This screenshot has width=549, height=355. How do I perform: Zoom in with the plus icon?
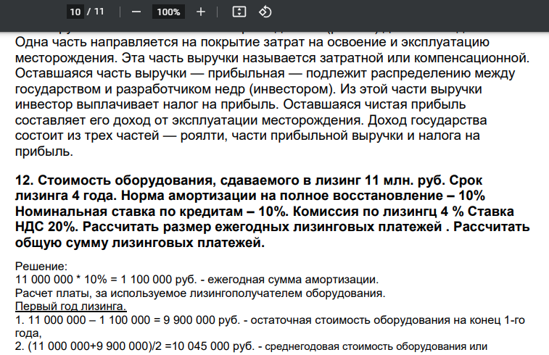[201, 12]
